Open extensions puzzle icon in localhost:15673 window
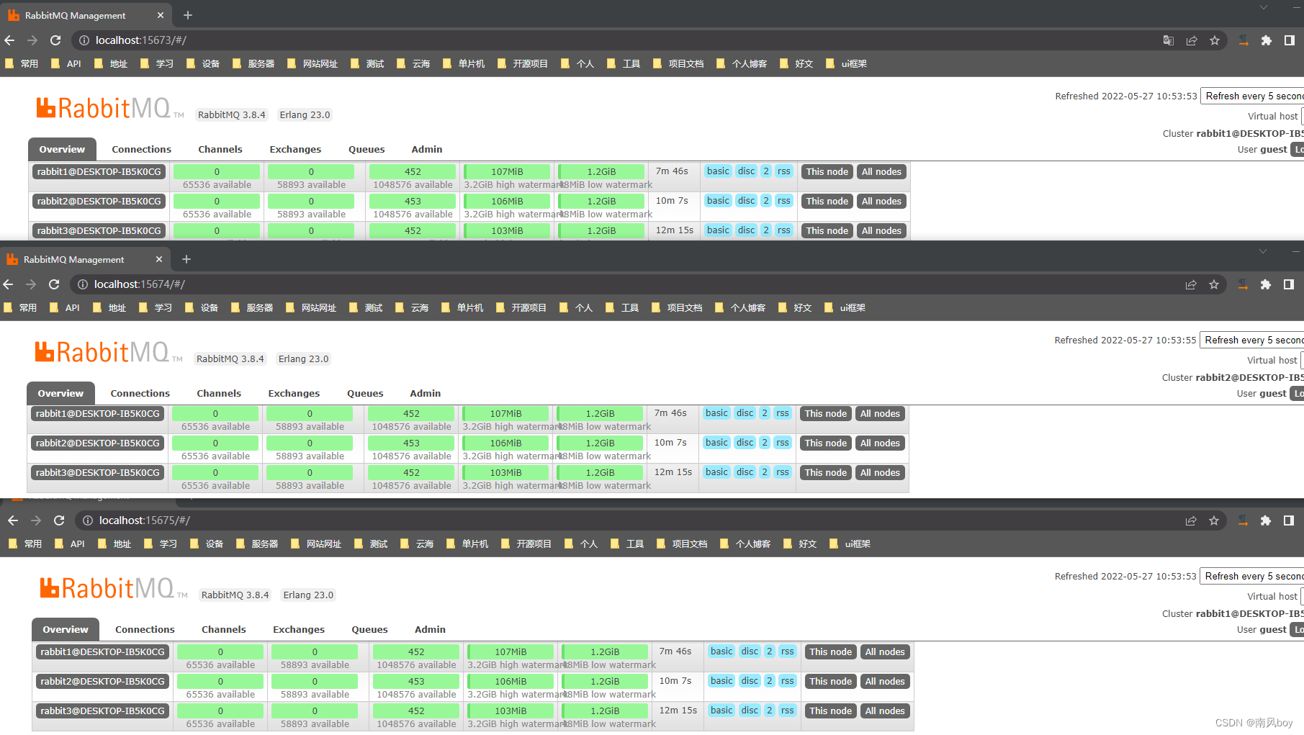 (x=1267, y=40)
